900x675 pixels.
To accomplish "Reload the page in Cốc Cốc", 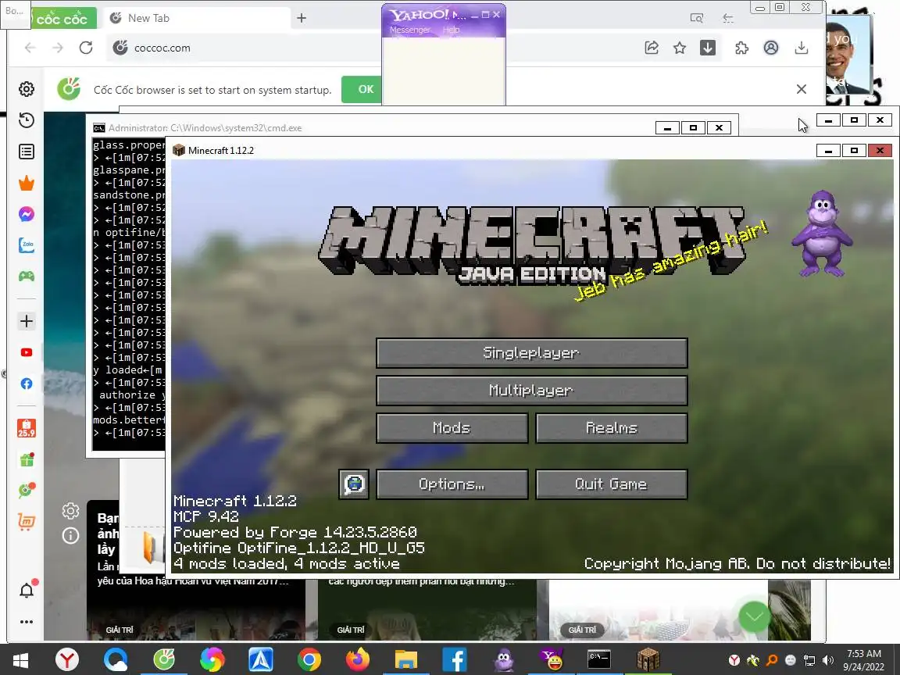I will point(86,48).
